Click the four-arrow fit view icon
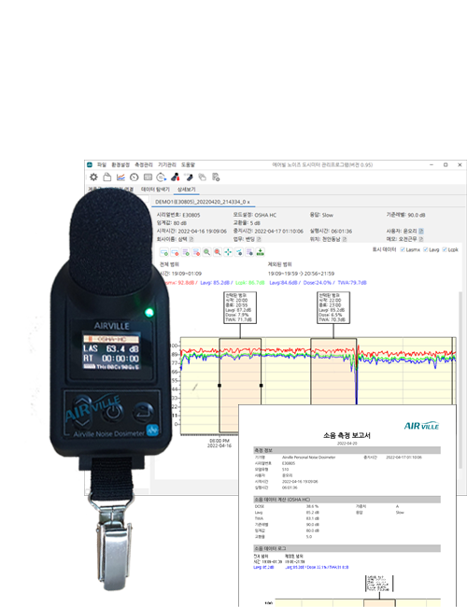The image size is (467, 607). tap(229, 252)
